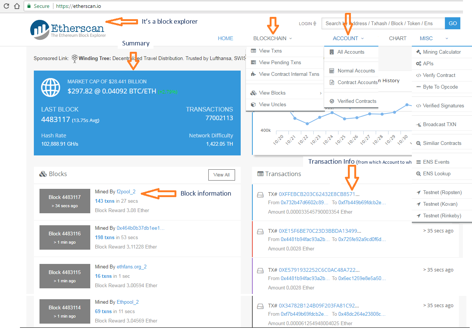Open miner f2pool_2 link

coord(126,191)
